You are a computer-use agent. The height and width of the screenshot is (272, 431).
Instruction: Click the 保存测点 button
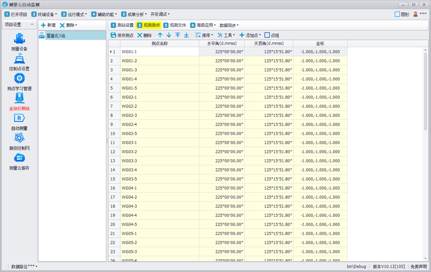click(x=122, y=35)
